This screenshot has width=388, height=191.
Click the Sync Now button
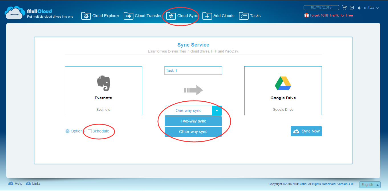(x=306, y=131)
